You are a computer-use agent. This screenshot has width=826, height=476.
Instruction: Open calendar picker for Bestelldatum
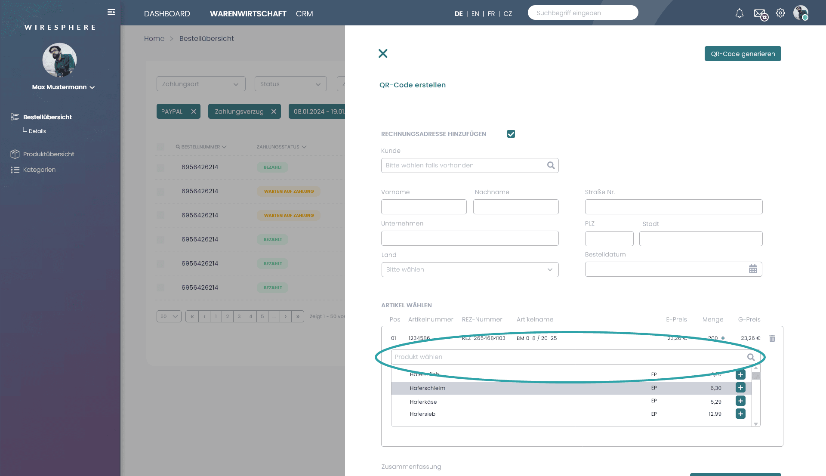[x=753, y=269]
